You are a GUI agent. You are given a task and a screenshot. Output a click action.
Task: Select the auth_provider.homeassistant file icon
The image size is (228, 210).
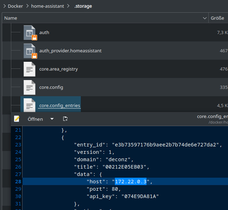[30, 51]
